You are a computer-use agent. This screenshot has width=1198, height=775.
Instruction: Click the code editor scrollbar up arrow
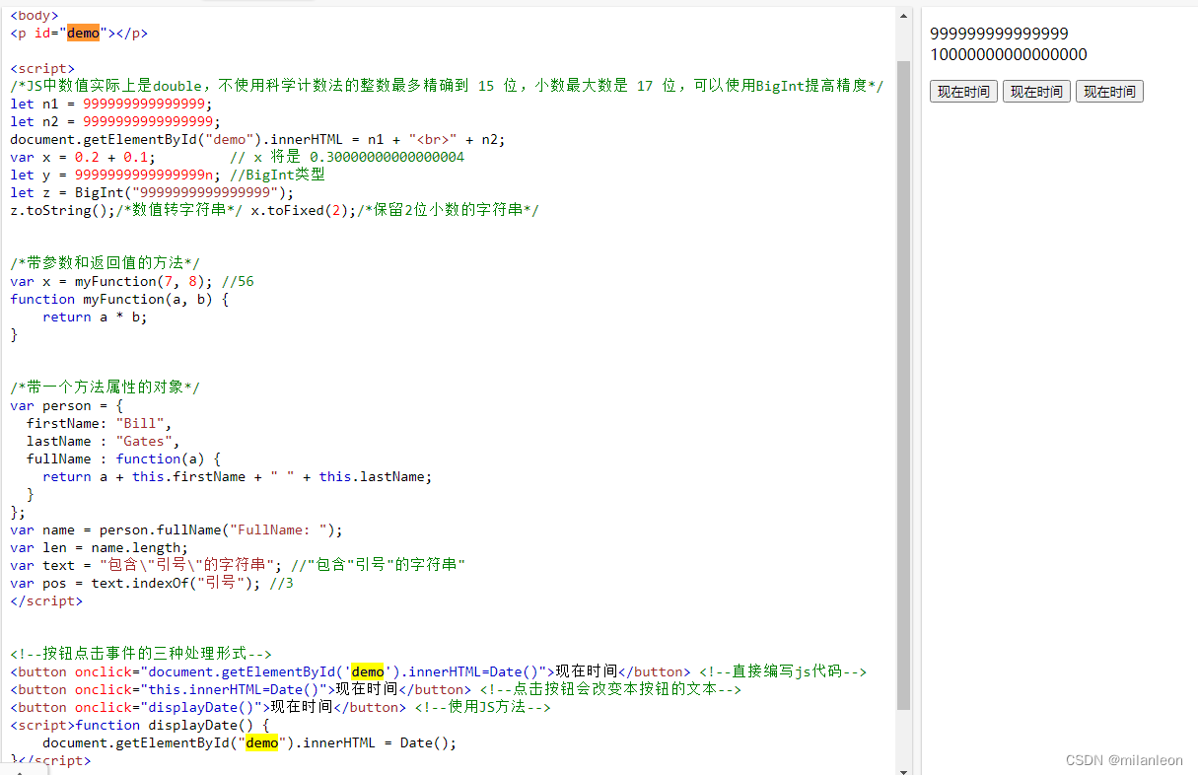click(x=903, y=16)
